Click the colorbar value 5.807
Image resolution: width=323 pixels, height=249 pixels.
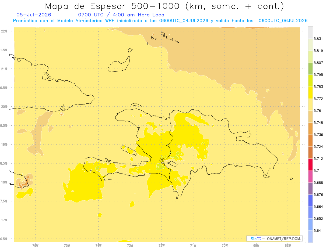coord(318,63)
